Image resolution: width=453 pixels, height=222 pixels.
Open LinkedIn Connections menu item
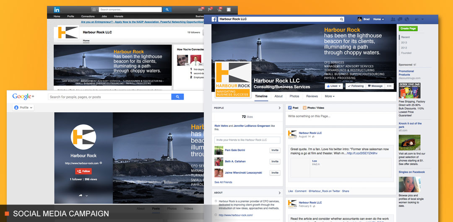point(88,16)
